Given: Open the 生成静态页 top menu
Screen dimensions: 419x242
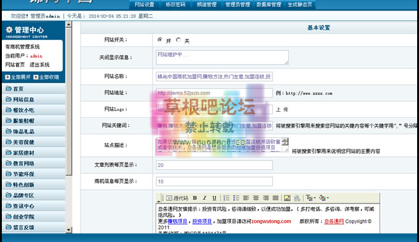Looking at the screenshot, I should click(299, 4).
